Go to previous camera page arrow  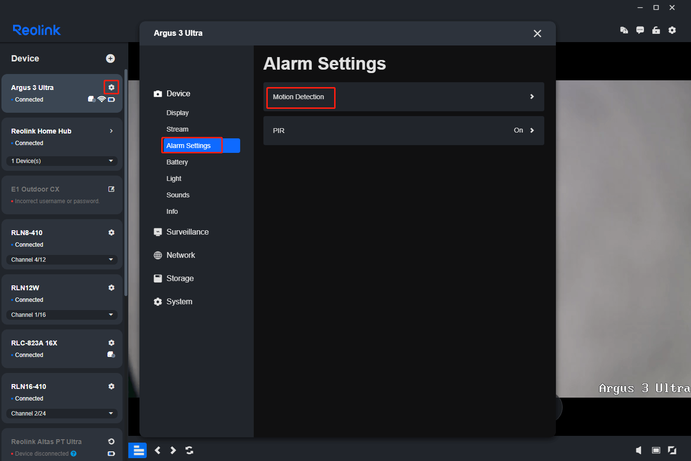point(158,450)
